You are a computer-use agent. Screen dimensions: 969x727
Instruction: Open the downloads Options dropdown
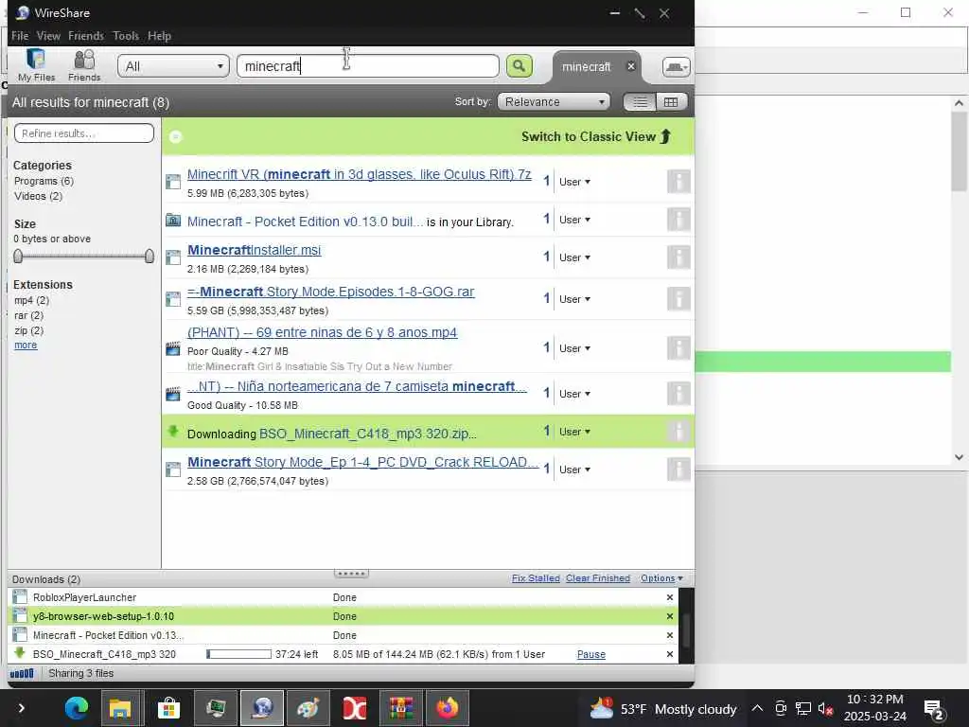click(x=661, y=578)
